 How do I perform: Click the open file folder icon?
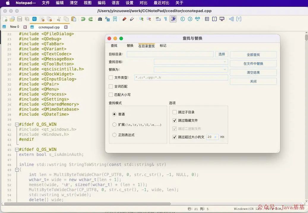(12, 19)
